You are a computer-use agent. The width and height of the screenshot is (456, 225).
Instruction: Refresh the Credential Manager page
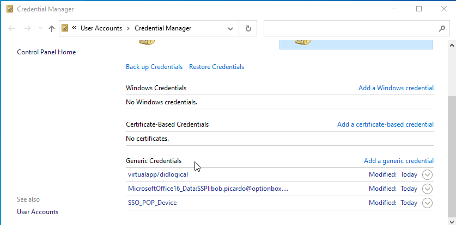coord(248,28)
